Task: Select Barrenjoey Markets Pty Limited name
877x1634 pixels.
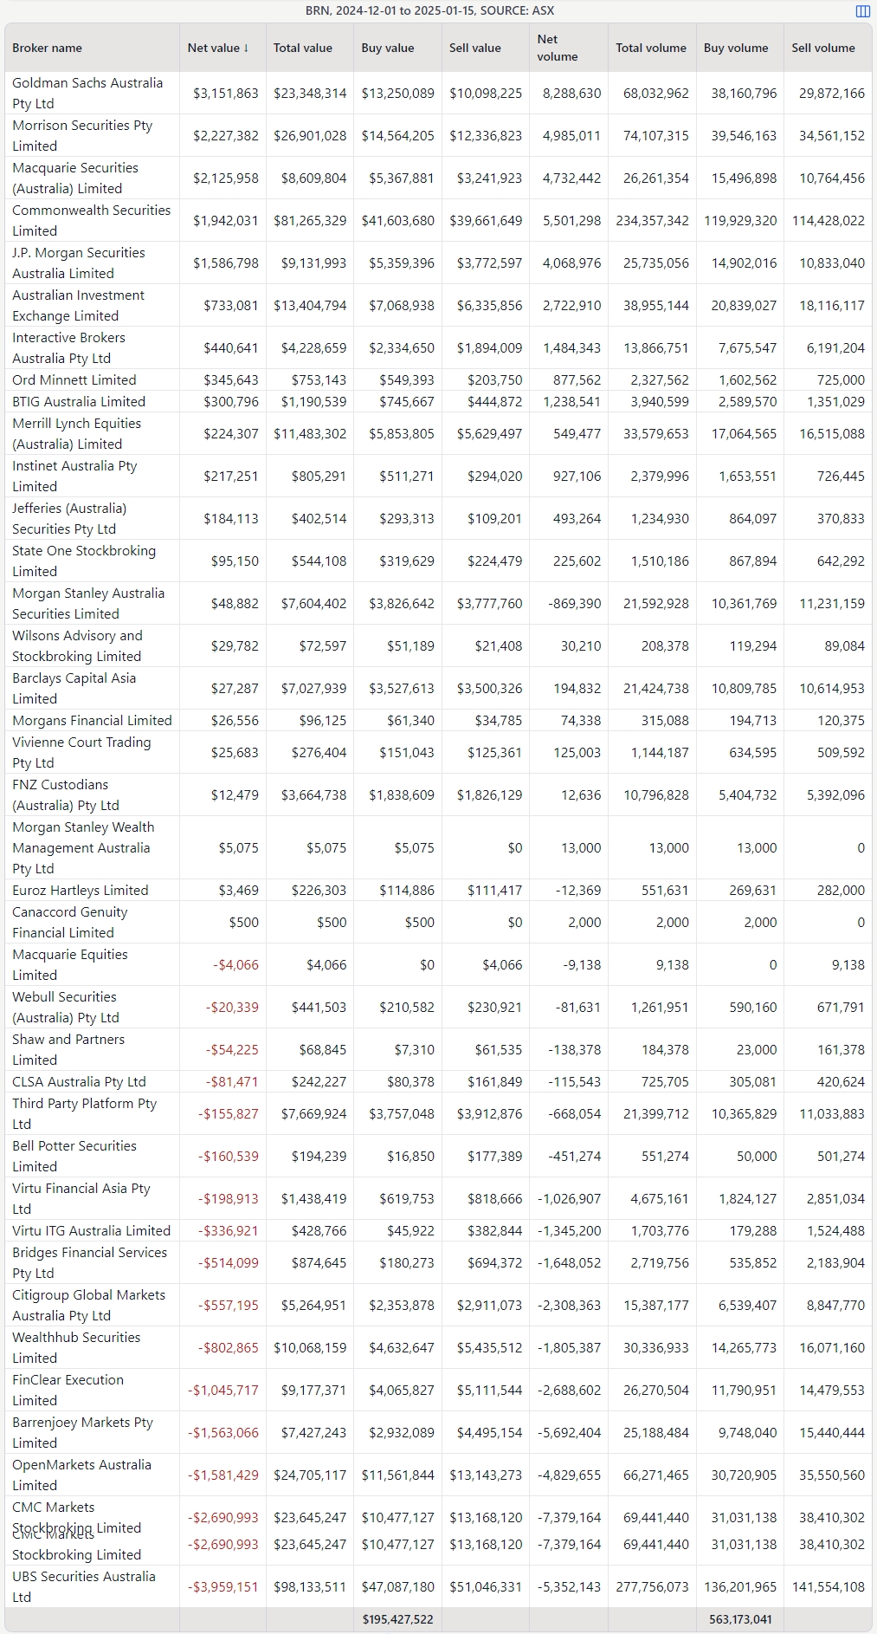Action: click(x=82, y=1432)
